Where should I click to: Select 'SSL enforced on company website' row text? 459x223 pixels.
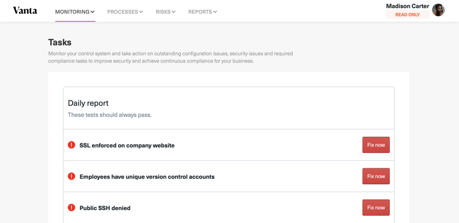click(x=127, y=145)
